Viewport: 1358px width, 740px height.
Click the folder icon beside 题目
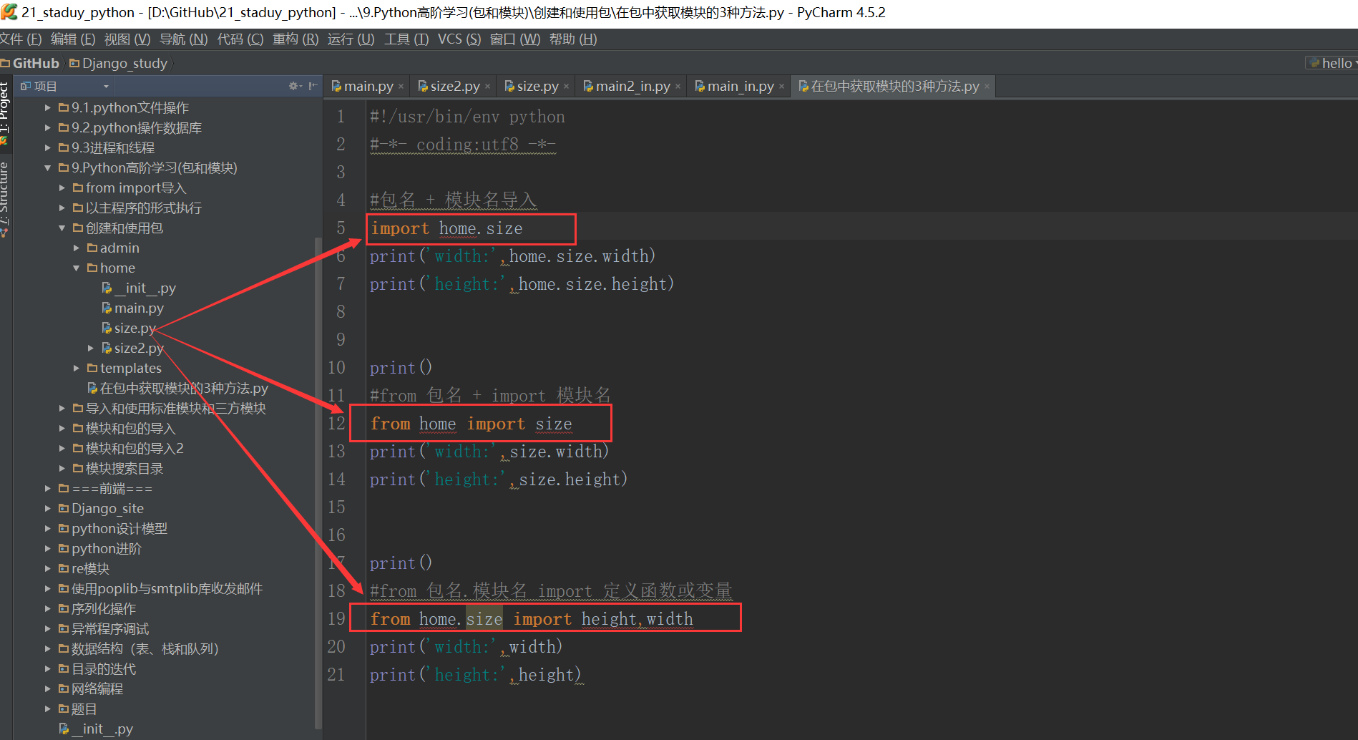(64, 709)
